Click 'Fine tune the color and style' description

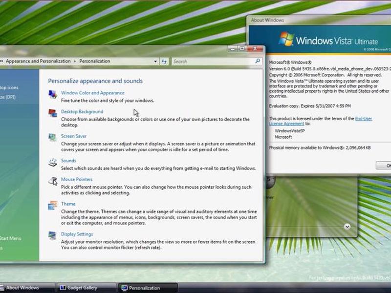[108, 101]
